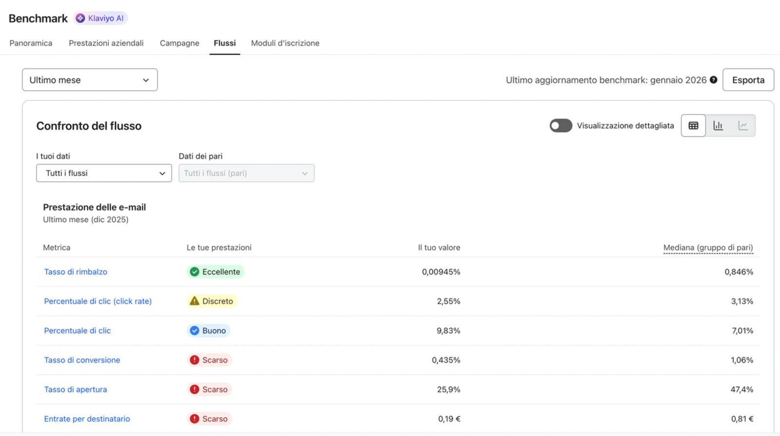Click the median value 0,81 €

tap(742, 418)
